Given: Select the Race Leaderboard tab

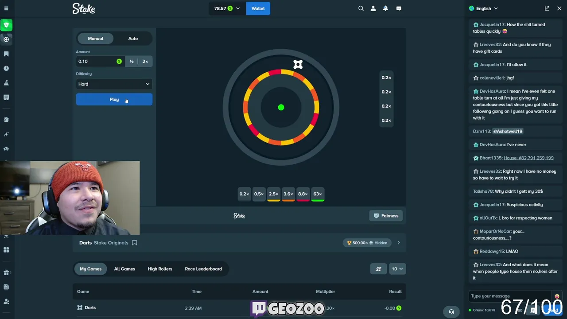Looking at the screenshot, I should point(203,269).
